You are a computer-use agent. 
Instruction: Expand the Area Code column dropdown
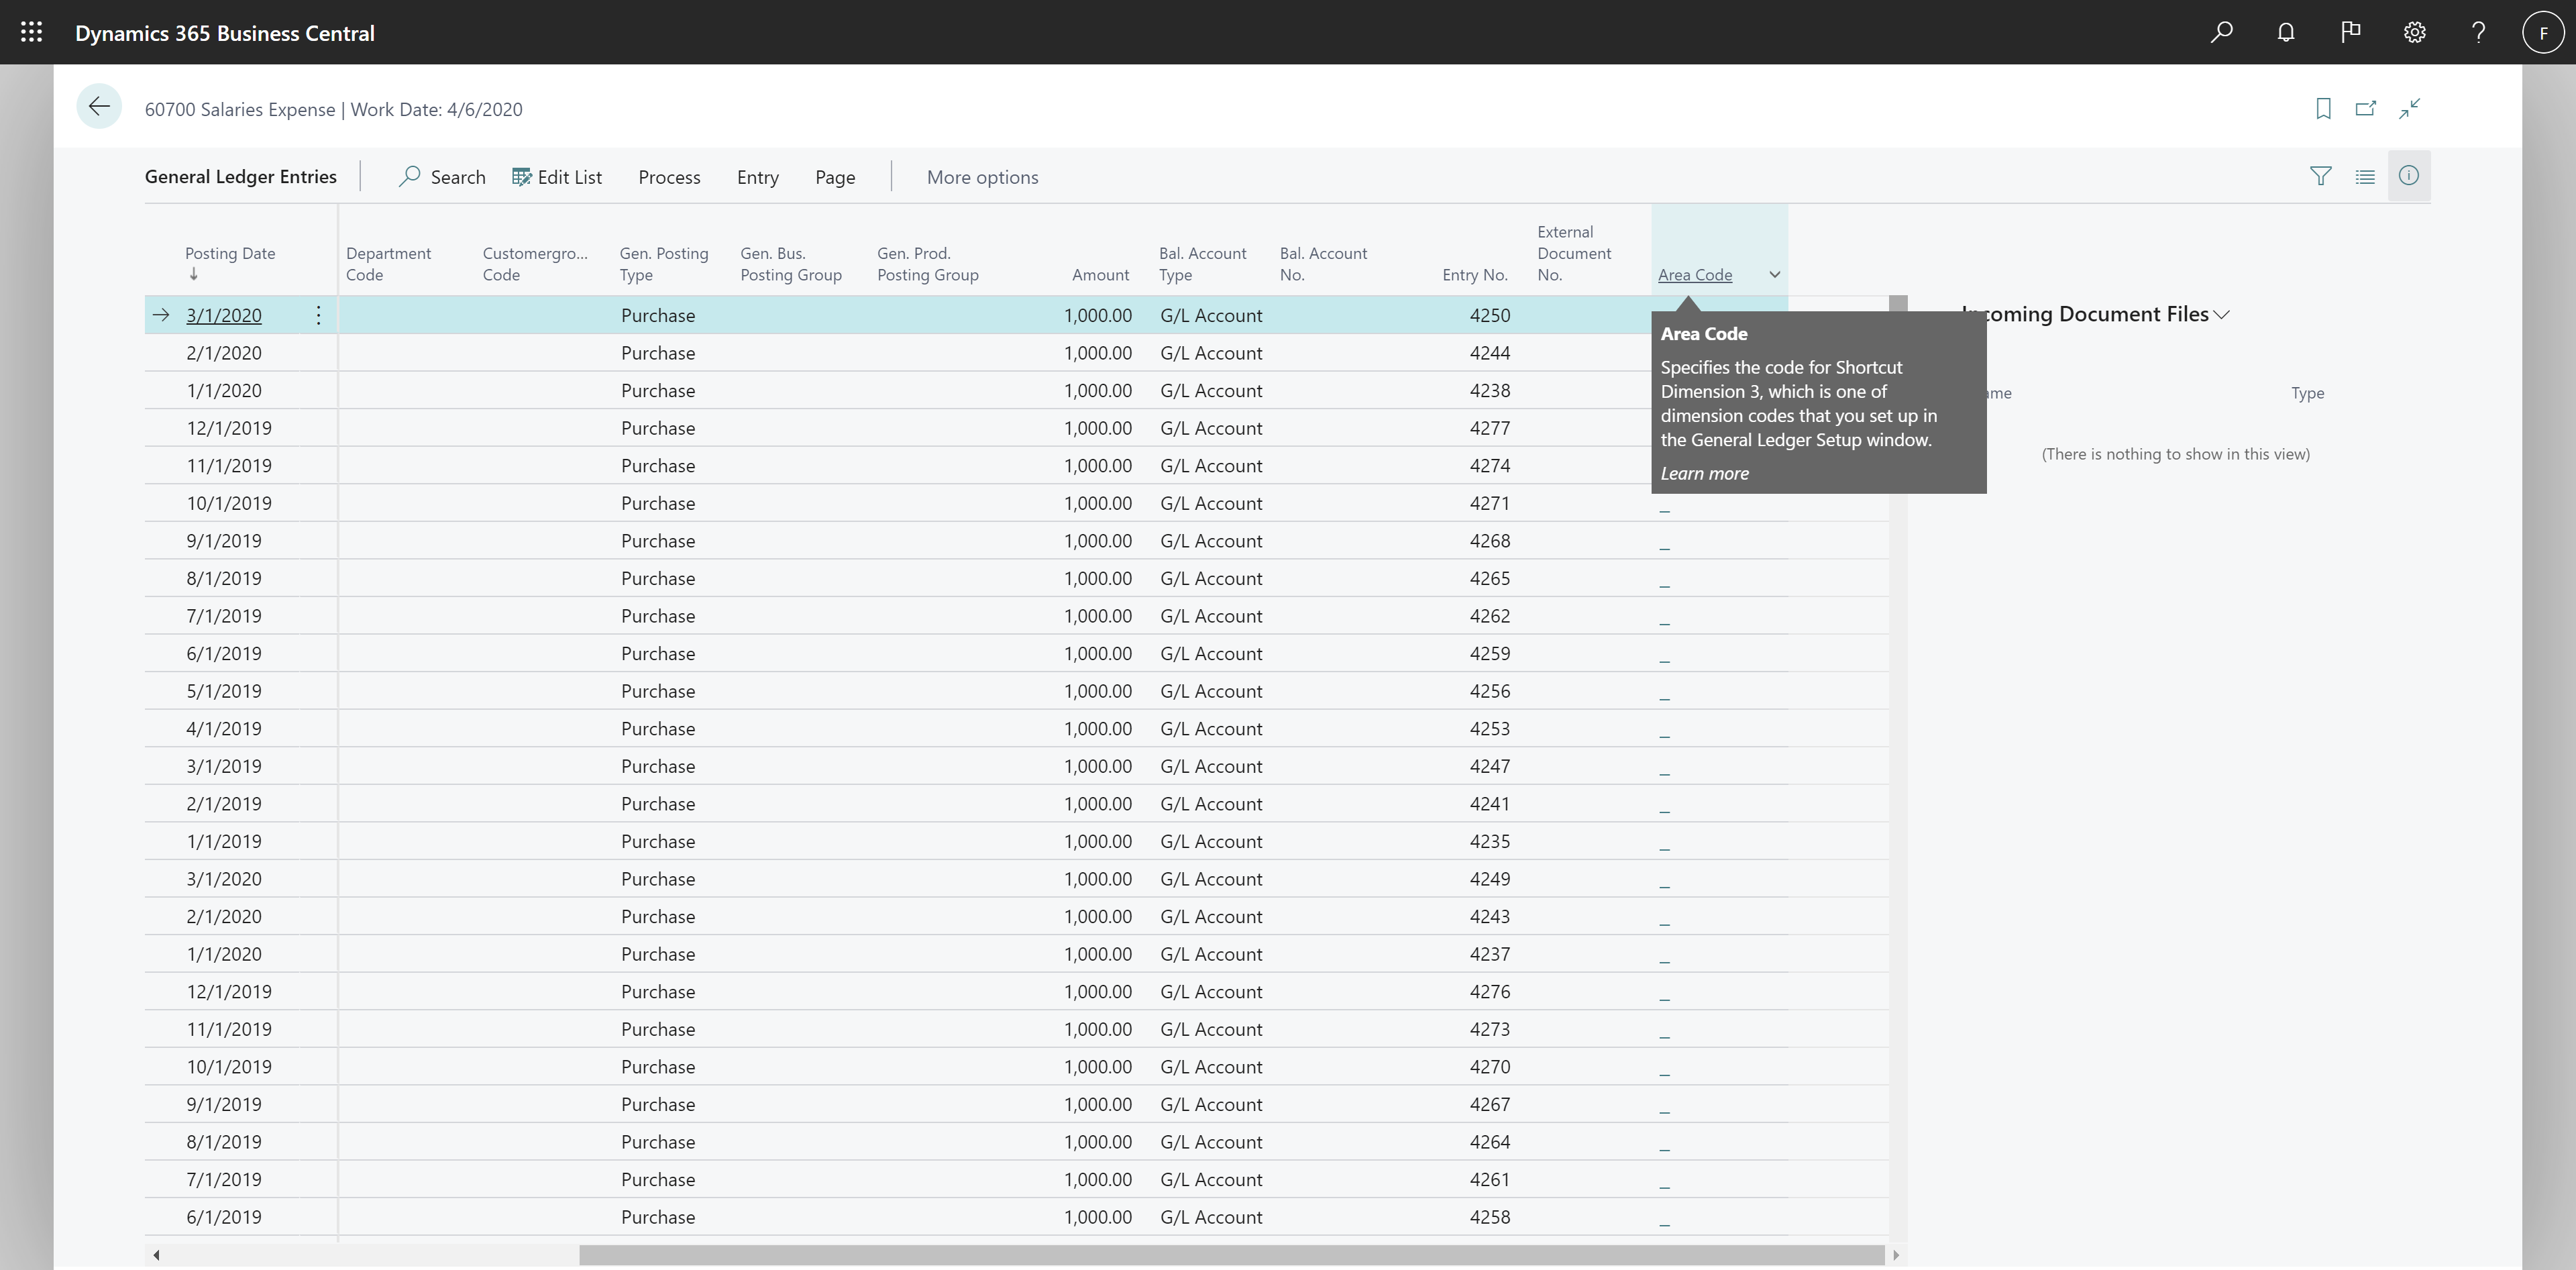tap(1772, 274)
